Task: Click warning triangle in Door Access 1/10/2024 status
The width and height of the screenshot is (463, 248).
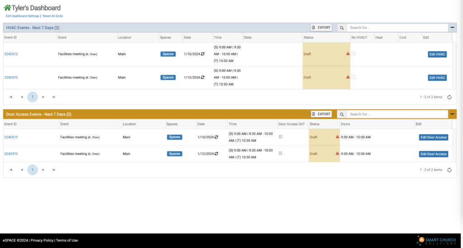Action: [337, 137]
